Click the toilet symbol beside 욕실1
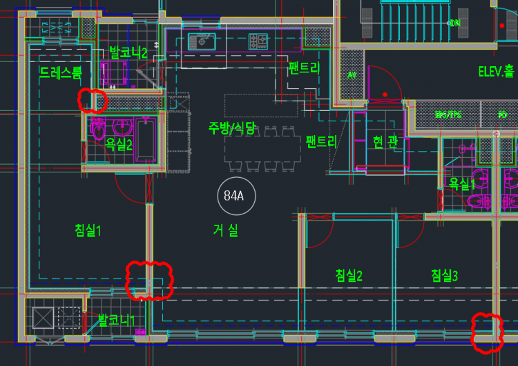Image resolution: width=518 pixels, height=366 pixels. 478,201
